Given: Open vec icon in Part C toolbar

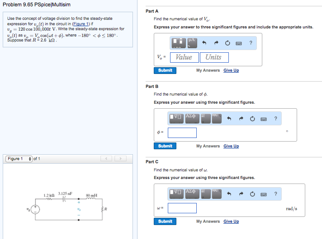Looking at the screenshot, I should 217,194.
